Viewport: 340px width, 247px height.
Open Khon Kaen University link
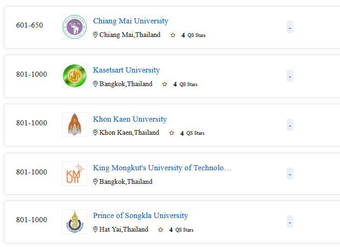(130, 119)
